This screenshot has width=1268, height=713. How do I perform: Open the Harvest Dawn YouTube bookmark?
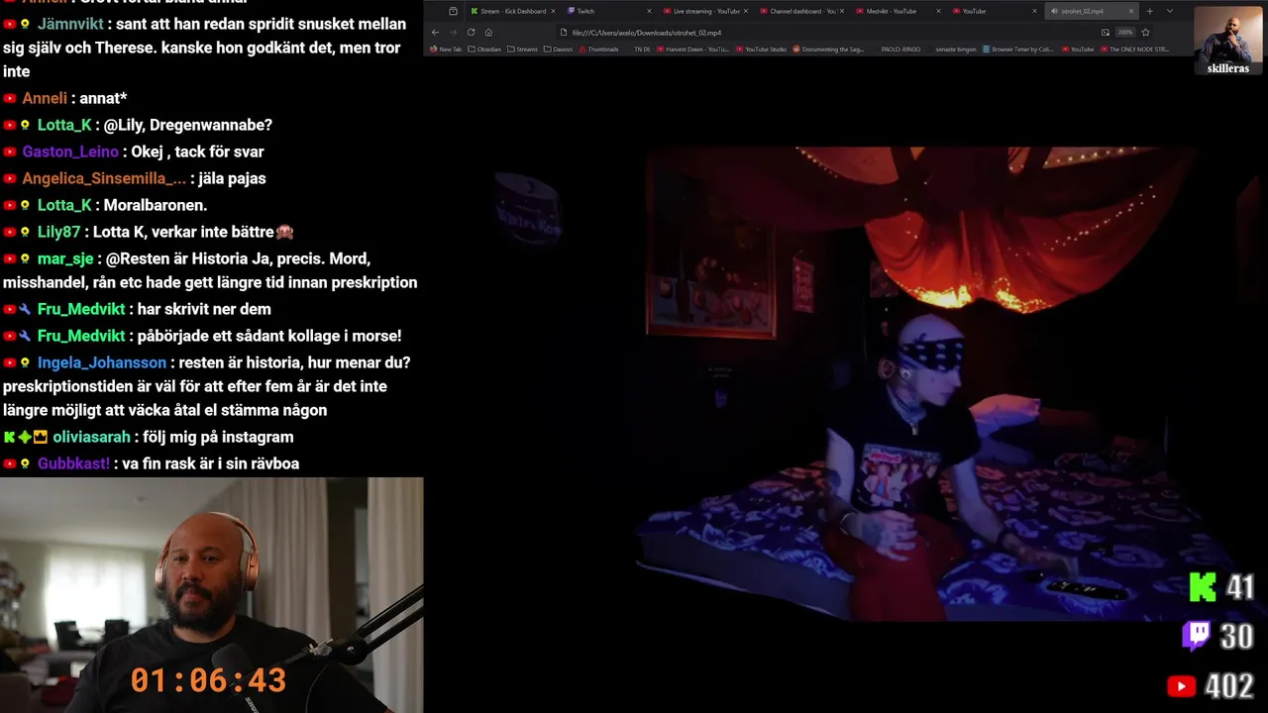pos(692,49)
